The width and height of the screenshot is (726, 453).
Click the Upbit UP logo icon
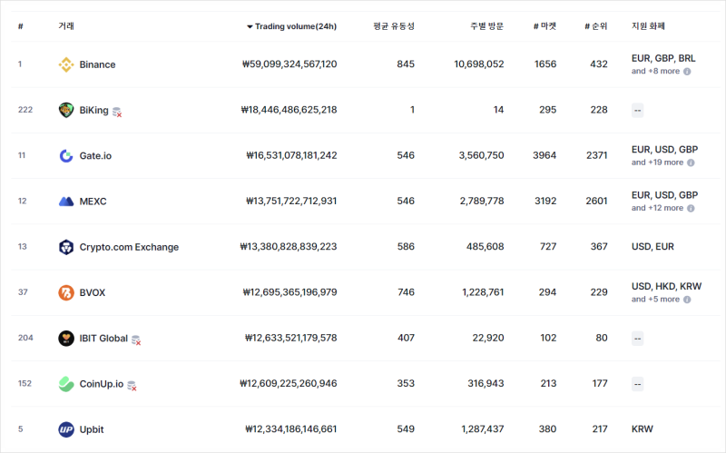pos(66,429)
